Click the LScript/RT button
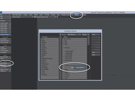135x101 pixels. (x=5, y=49)
